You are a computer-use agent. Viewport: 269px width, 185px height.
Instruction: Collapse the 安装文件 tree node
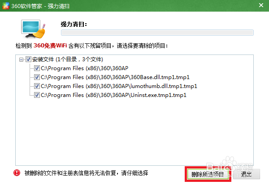[21, 60]
